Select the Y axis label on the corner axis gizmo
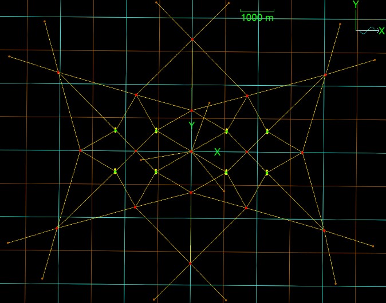Viewport: 386px width, 303px height. coord(356,4)
